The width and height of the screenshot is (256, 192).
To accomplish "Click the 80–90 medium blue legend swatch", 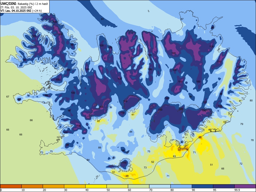I will coord(181,186).
